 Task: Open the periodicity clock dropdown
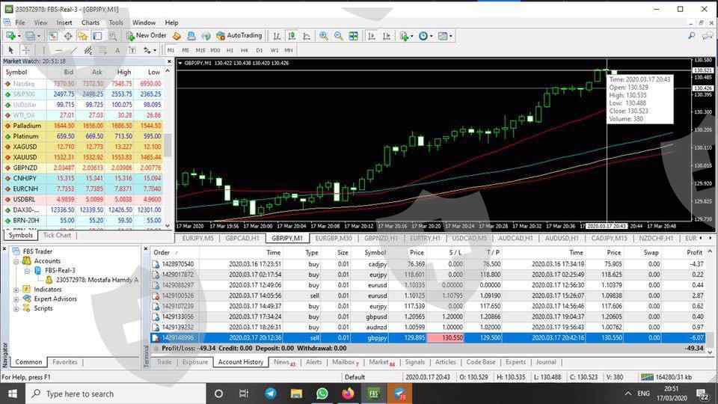pyautogui.click(x=425, y=36)
